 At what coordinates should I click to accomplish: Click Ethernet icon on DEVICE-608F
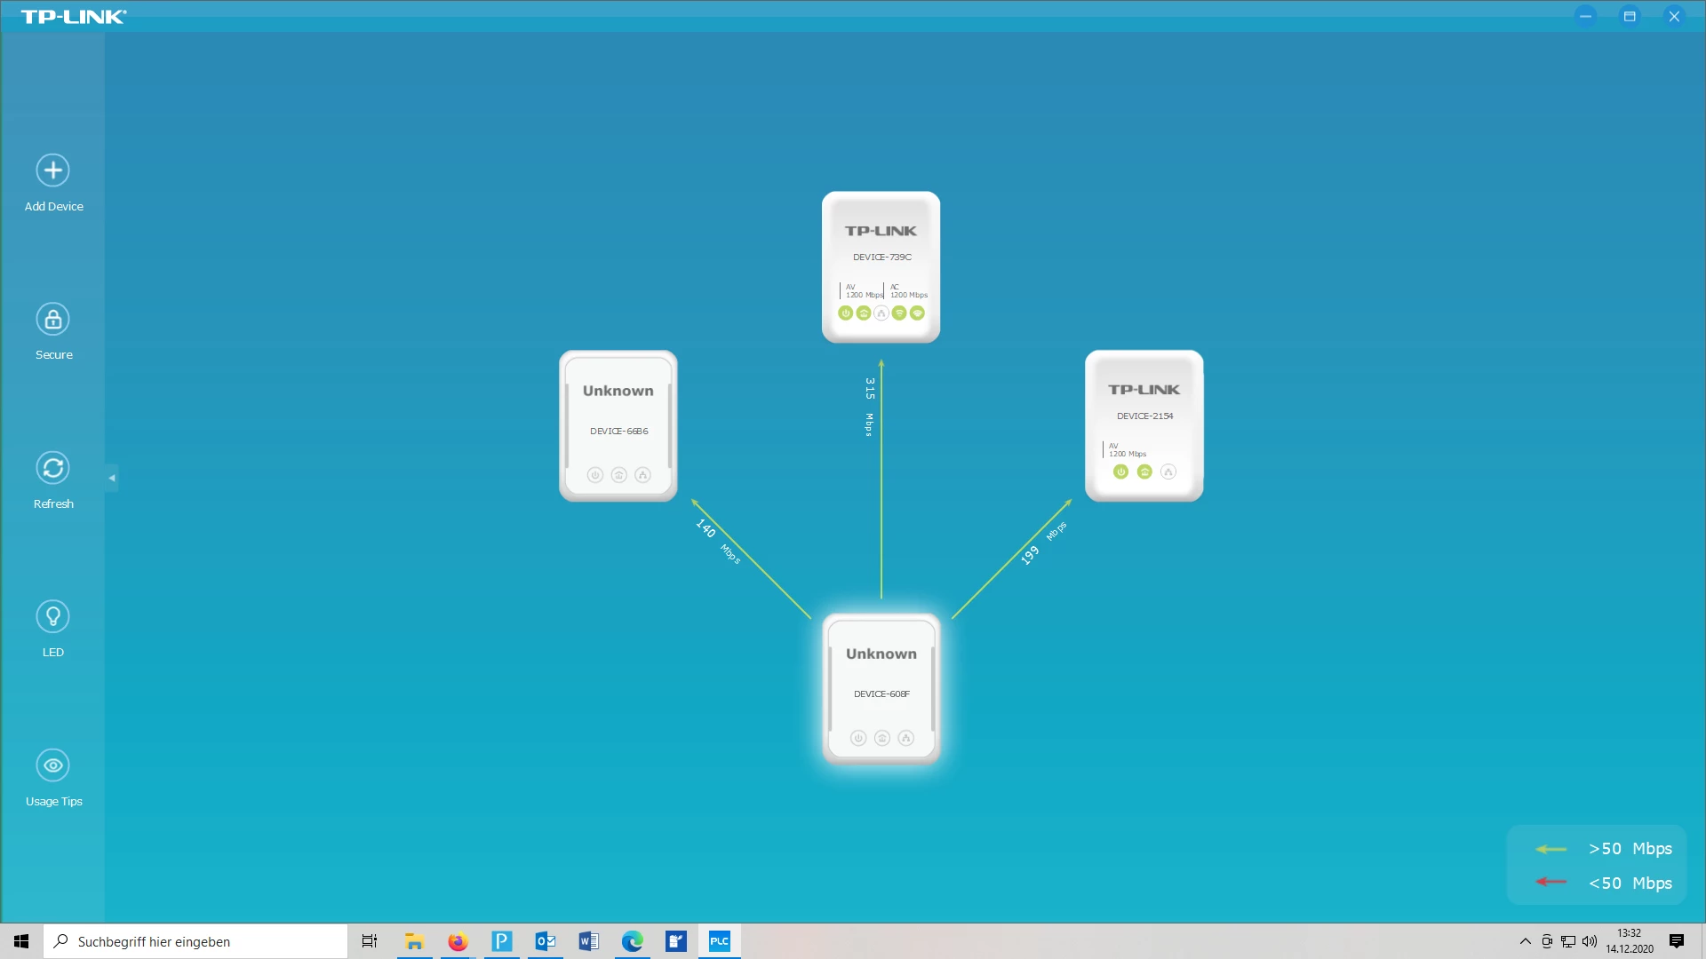(x=905, y=738)
